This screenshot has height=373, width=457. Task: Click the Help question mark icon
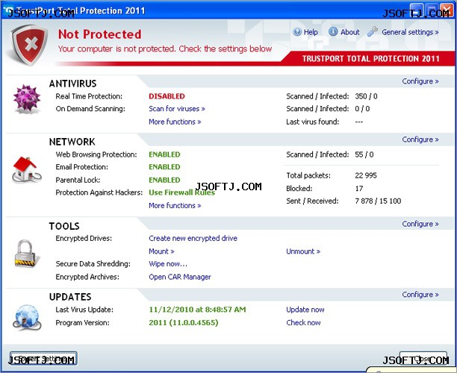click(x=297, y=32)
